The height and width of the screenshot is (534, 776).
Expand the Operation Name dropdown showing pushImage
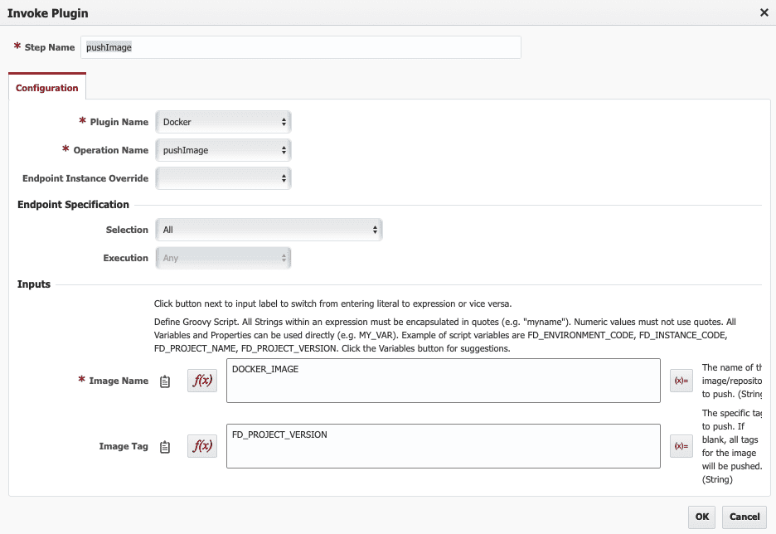tap(223, 150)
